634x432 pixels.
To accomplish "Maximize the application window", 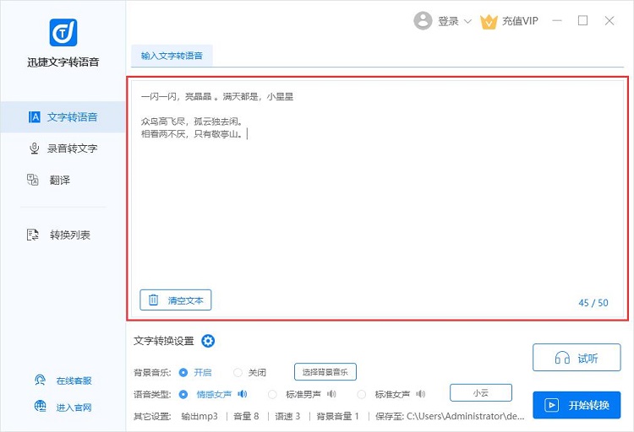I will [x=582, y=20].
